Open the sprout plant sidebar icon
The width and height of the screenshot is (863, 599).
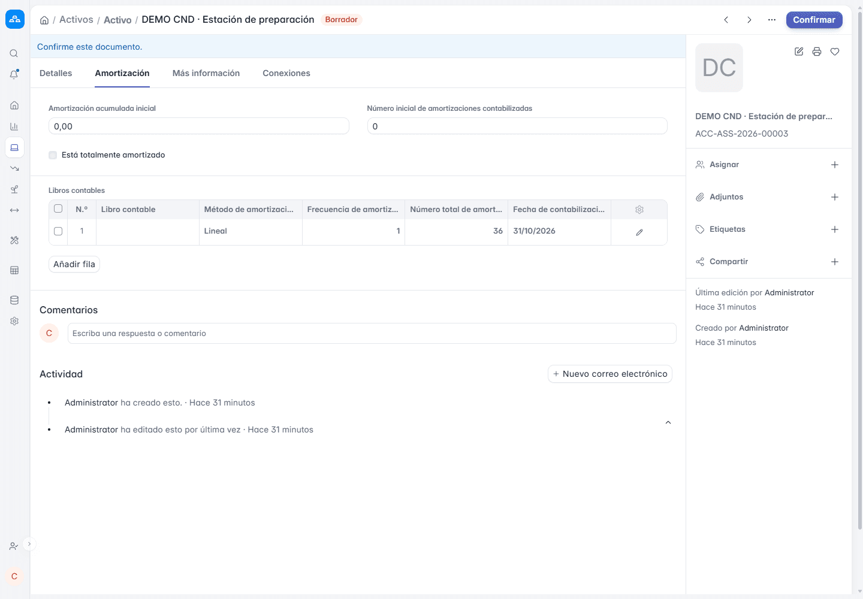pos(14,189)
